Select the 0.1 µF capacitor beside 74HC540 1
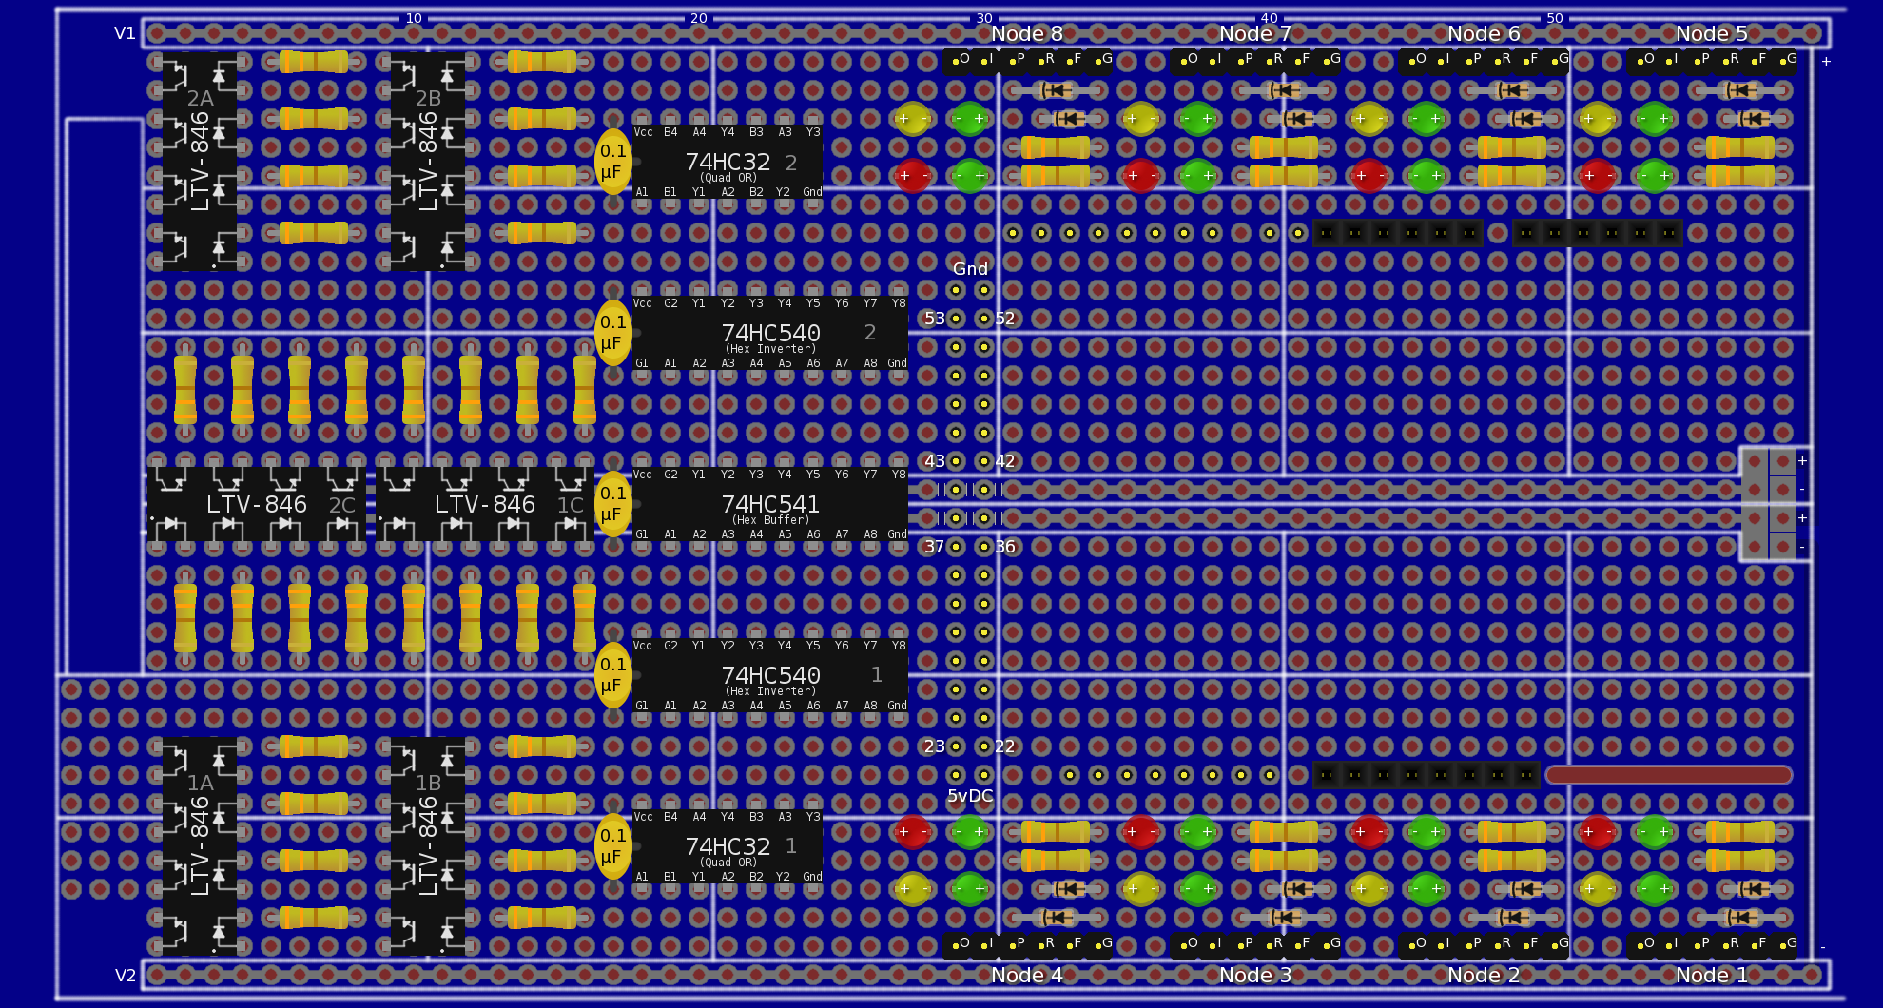This screenshot has width=1883, height=1008. point(613,675)
